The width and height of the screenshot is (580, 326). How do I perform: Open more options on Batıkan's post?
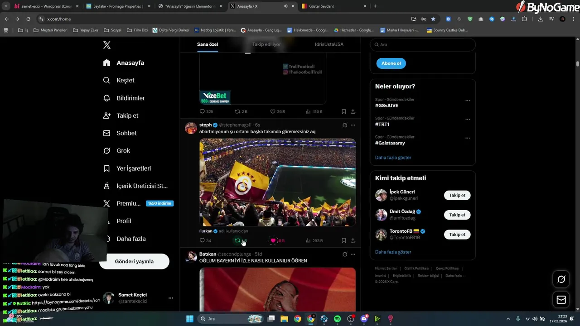click(x=353, y=254)
